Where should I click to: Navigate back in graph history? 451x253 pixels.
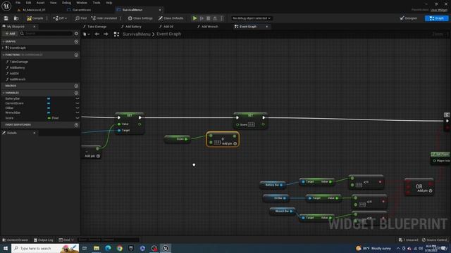click(97, 34)
